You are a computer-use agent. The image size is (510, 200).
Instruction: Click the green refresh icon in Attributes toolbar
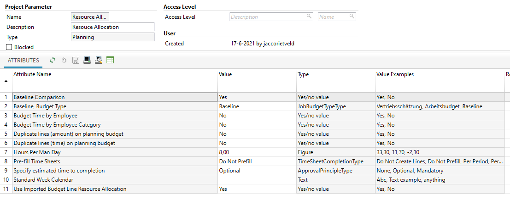click(53, 60)
